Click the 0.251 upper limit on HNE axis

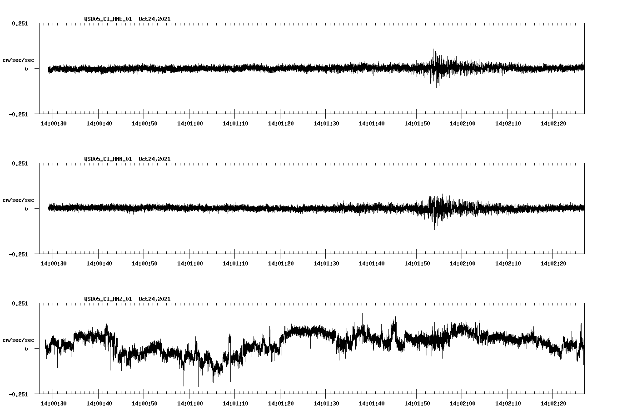tap(20, 23)
